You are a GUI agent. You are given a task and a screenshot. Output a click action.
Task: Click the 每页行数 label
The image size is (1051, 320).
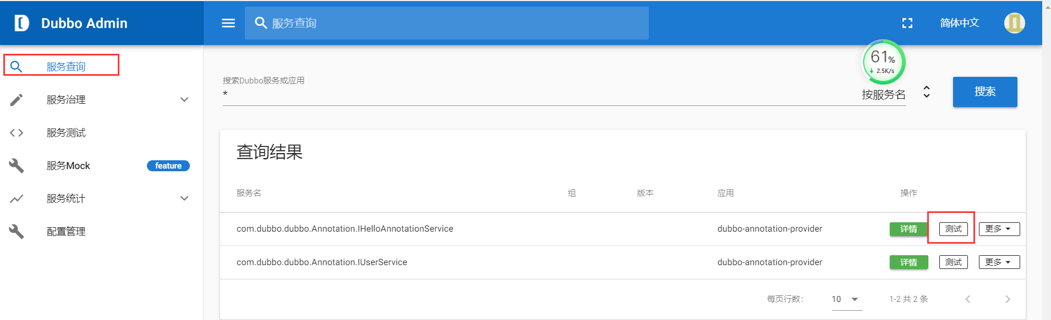(785, 299)
